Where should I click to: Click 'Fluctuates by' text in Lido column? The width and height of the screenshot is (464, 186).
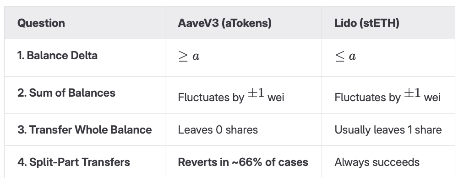pyautogui.click(x=367, y=98)
